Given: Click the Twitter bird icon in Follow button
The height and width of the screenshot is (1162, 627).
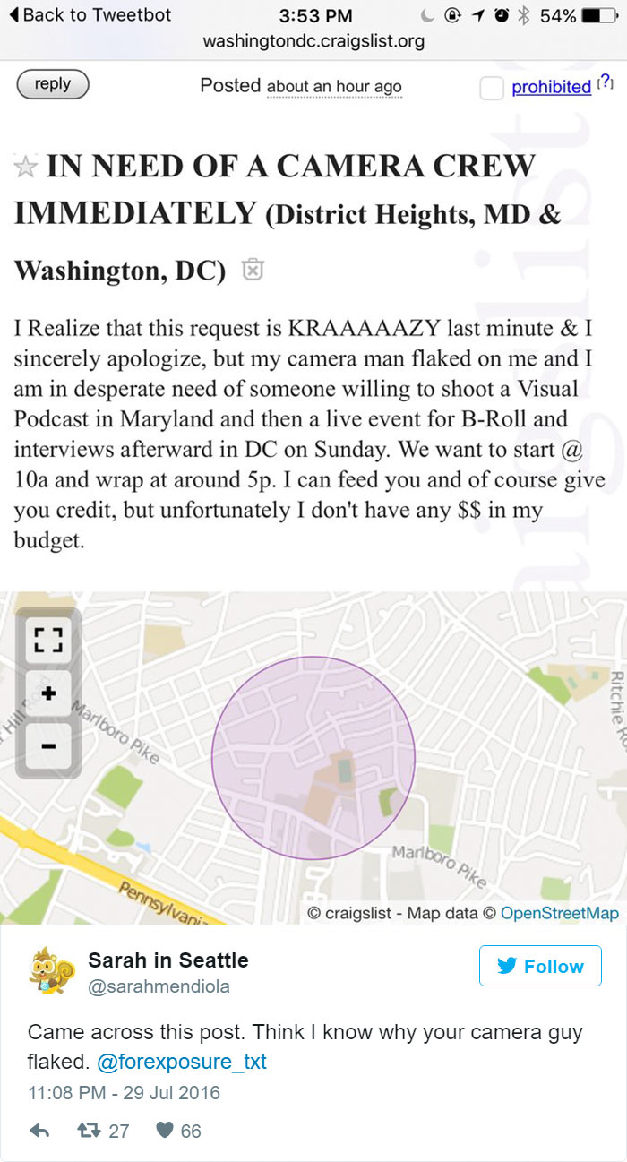Looking at the screenshot, I should [509, 966].
